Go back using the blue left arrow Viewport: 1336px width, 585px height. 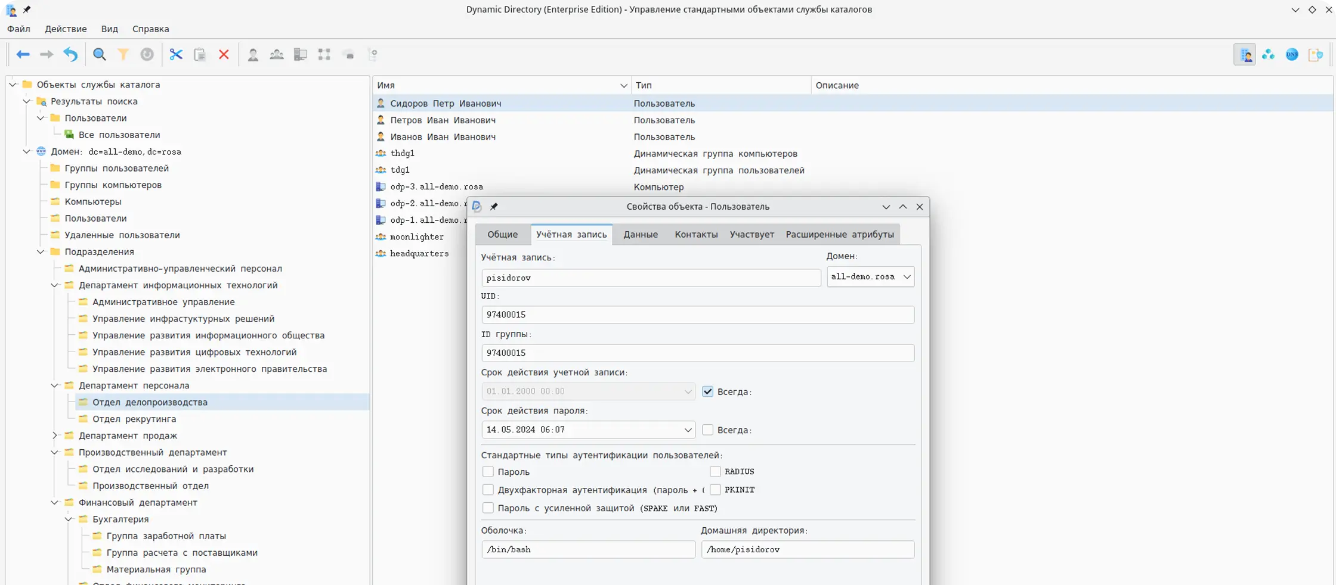pos(23,55)
